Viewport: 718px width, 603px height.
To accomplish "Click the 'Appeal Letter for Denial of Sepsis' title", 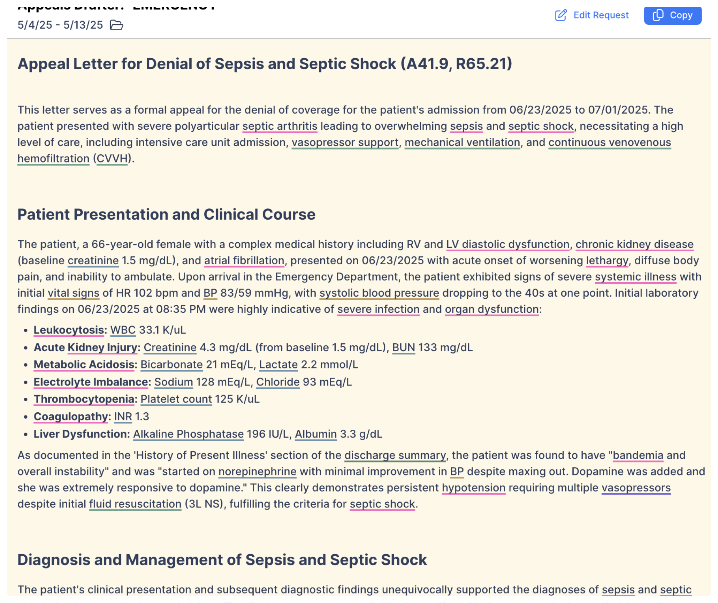I will coord(265,64).
